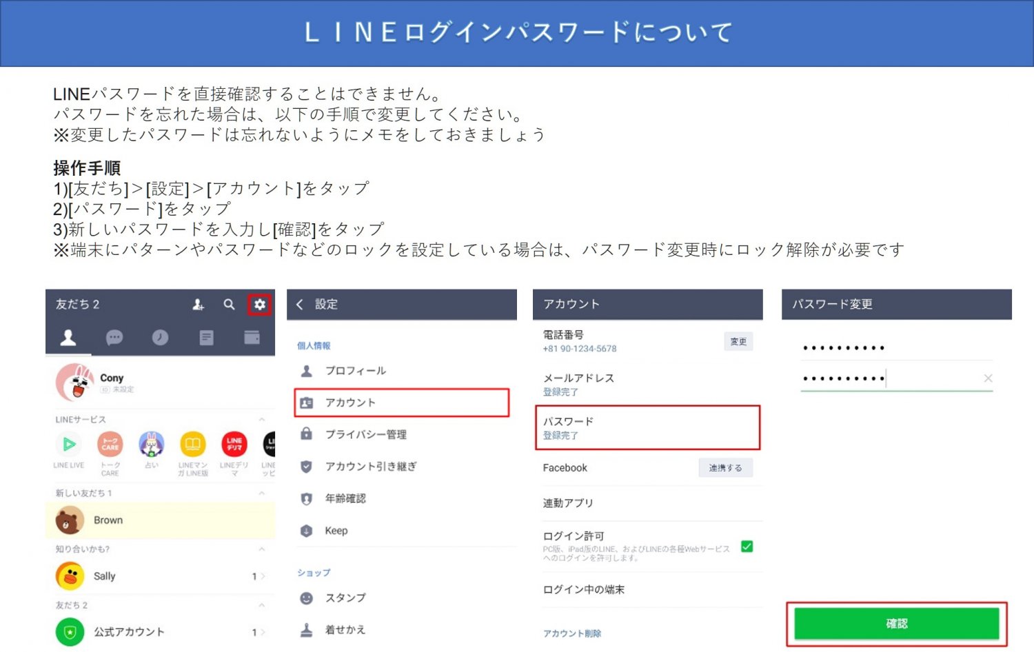Open the wallet tab icon
This screenshot has width=1034, height=652.
coord(252,337)
